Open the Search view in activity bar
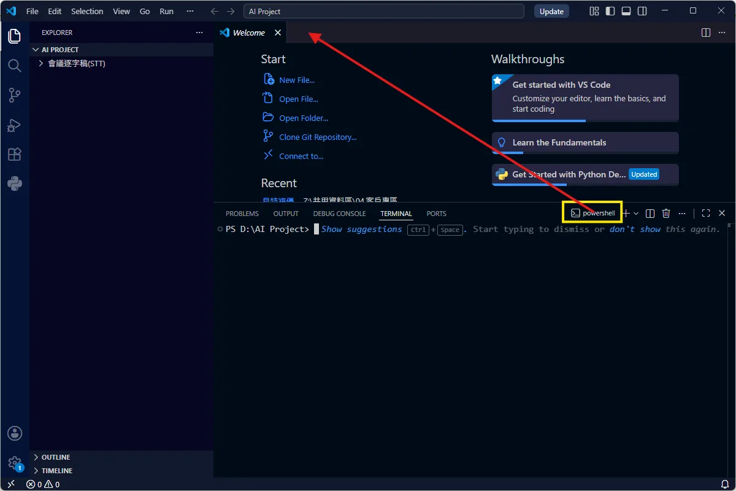The height and width of the screenshot is (491, 736). (15, 66)
